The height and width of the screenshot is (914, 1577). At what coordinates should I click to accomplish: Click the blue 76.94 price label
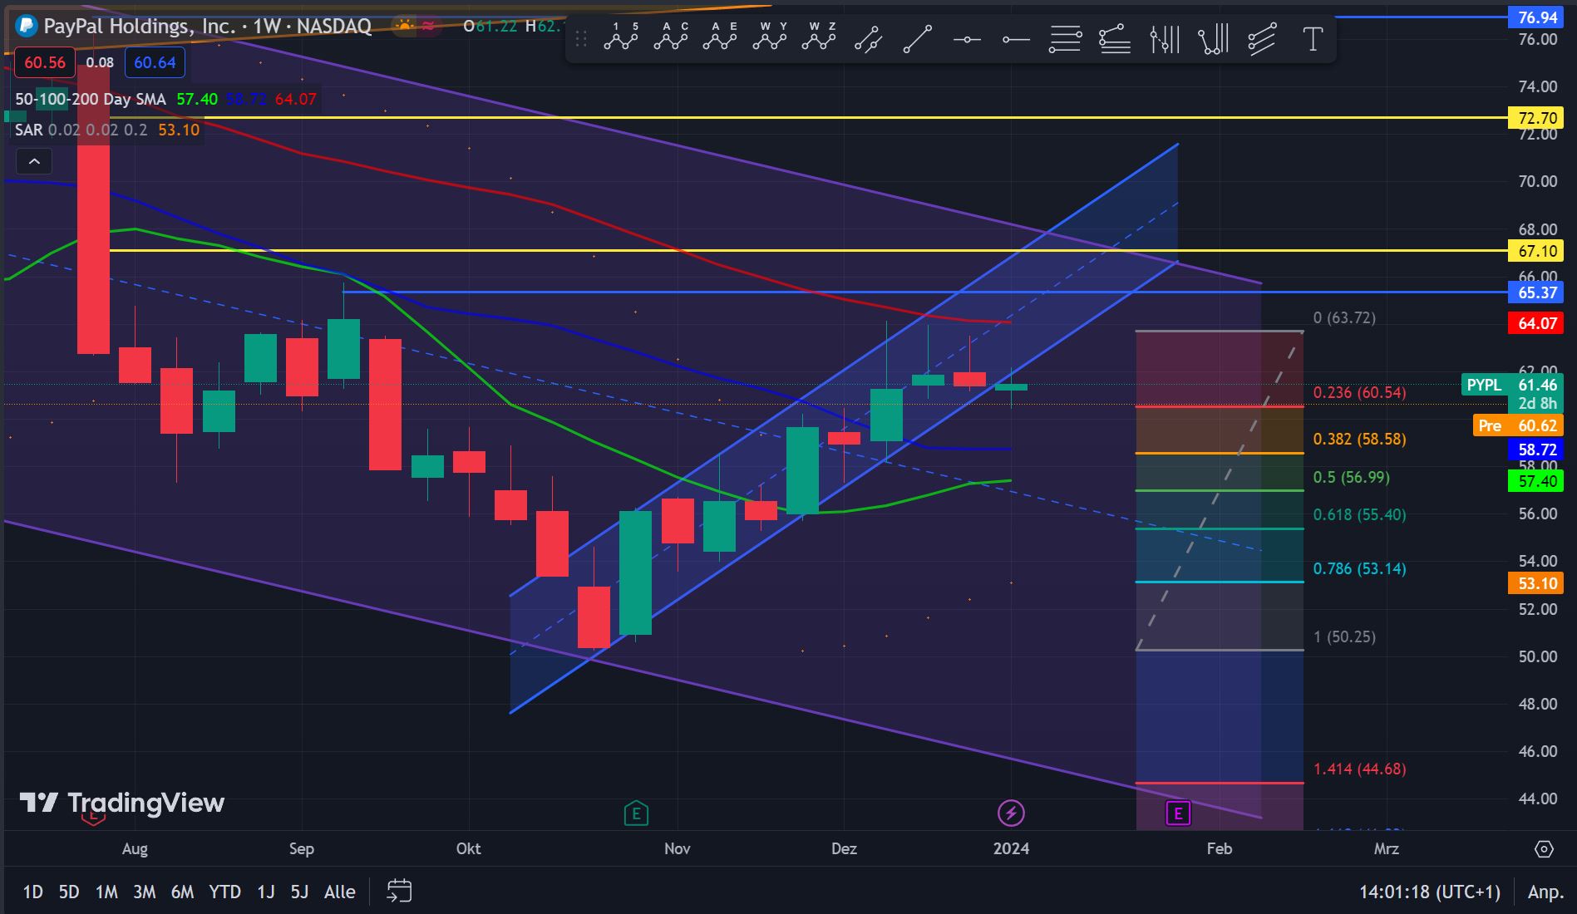(1537, 17)
